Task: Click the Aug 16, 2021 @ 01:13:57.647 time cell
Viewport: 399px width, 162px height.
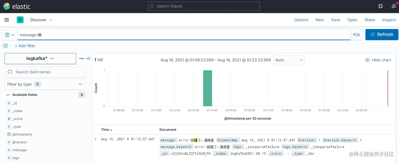Action: coord(128,139)
